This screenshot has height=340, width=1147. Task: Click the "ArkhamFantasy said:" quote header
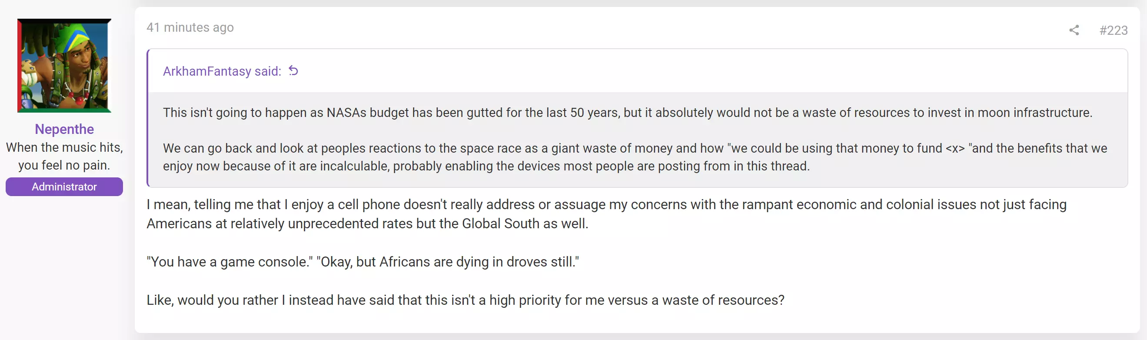(x=222, y=71)
